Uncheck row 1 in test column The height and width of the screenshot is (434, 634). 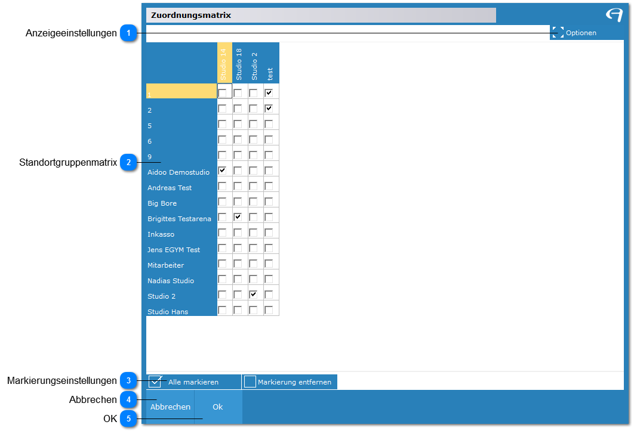pyautogui.click(x=269, y=93)
